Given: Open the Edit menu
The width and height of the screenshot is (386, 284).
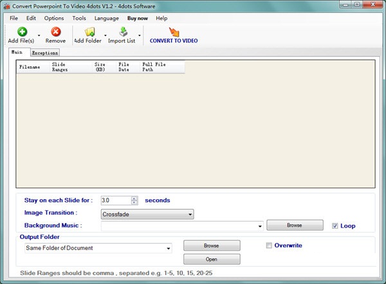Looking at the screenshot, I should pyautogui.click(x=31, y=18).
